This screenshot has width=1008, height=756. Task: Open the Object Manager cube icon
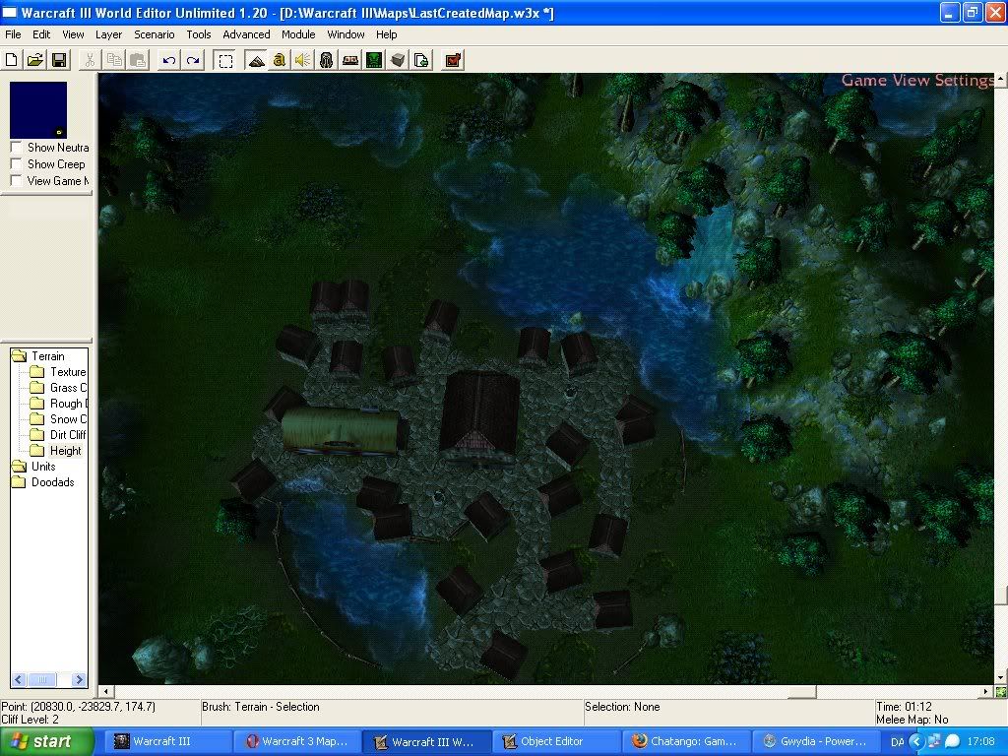(x=398, y=60)
